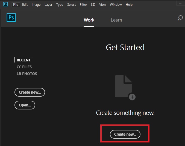The height and width of the screenshot is (146, 185).
Task: Open the search magnifier icon
Action: [180, 18]
